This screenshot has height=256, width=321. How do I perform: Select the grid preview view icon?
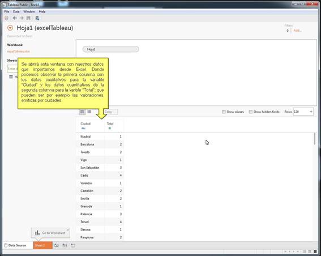pos(82,112)
